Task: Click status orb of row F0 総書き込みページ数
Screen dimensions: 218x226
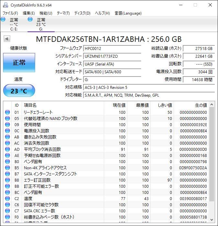Action: [7, 217]
